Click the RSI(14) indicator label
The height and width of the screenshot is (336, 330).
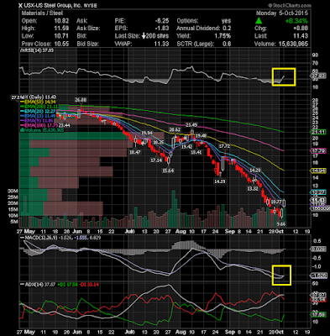point(36,50)
